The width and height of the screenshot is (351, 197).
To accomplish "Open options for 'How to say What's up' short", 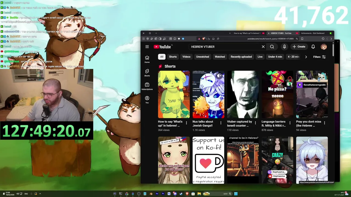I will (x=186, y=123).
